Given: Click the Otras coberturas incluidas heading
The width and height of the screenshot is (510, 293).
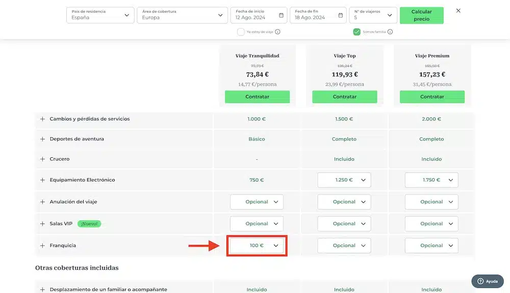Looking at the screenshot, I should tap(77, 268).
